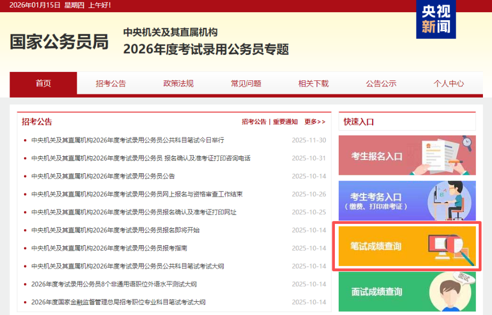The width and height of the screenshot is (492, 315).
Task: Open the 公告公示 menu item
Action: coord(380,83)
